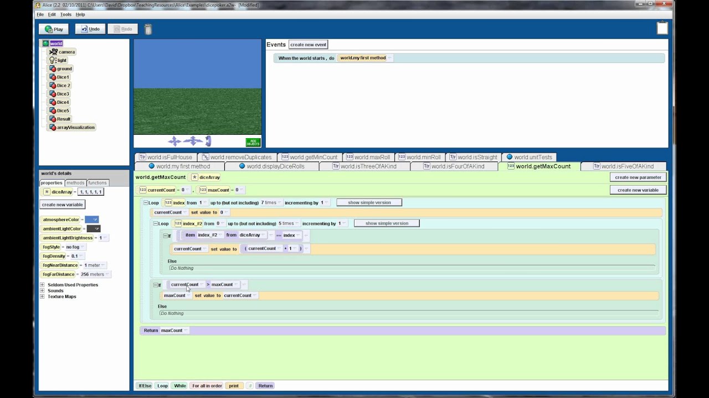
Task: Click the camera up/down left/right move arrows
Action: coord(174,142)
